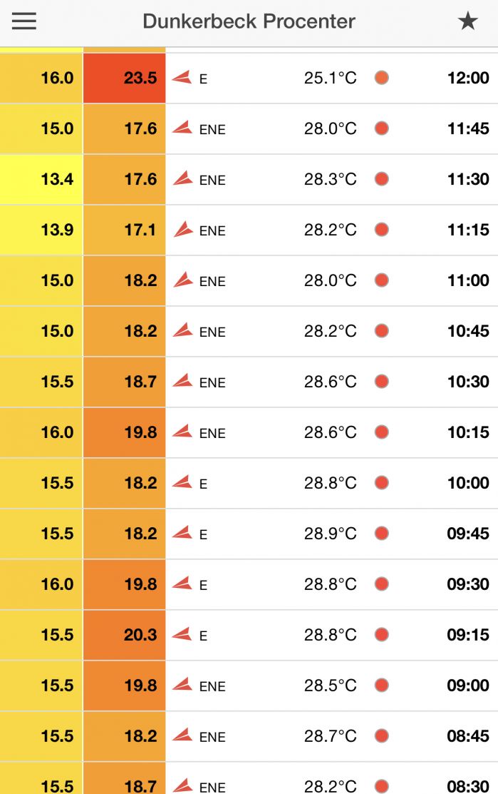498x794 pixels.
Task: Click the Dunkerbeck Procenter title
Action: point(249,21)
